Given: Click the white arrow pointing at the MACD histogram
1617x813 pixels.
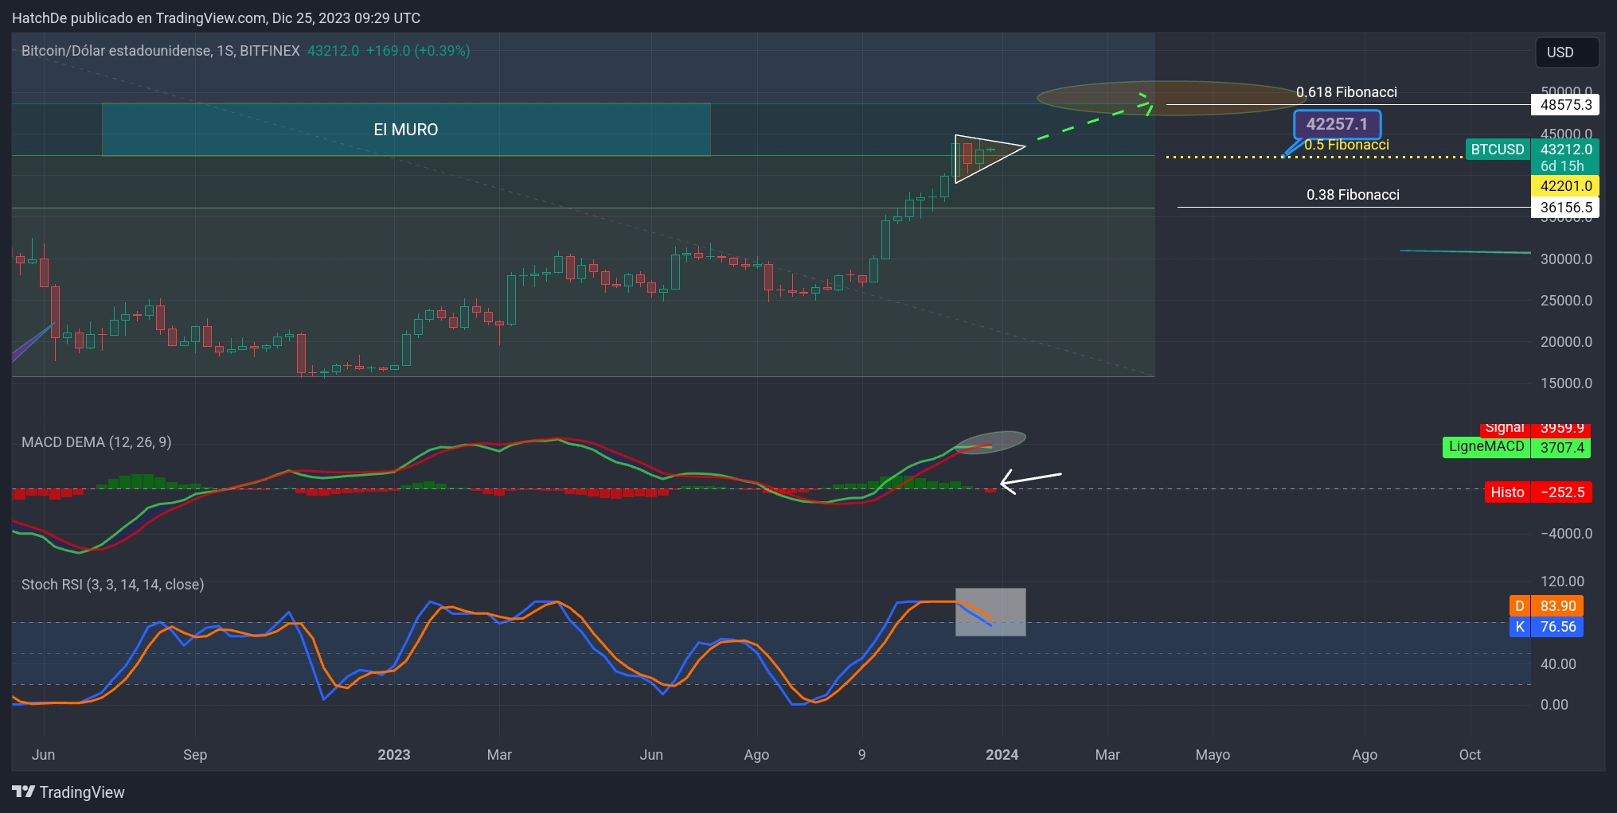Looking at the screenshot, I should click(x=1030, y=479).
